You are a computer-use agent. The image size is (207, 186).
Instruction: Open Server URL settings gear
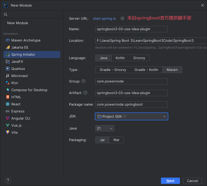pyautogui.click(x=122, y=18)
